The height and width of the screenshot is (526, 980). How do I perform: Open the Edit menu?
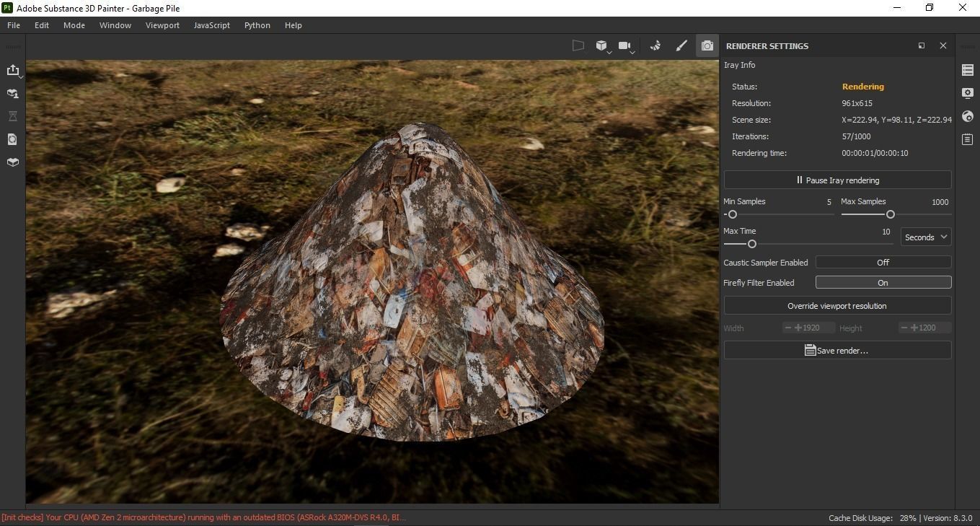[x=42, y=25]
